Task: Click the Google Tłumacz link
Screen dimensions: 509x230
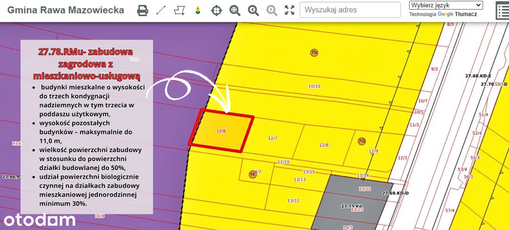Action: [457, 14]
